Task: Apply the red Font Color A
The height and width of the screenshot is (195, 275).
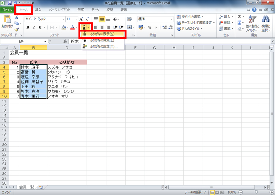Action: [73, 27]
